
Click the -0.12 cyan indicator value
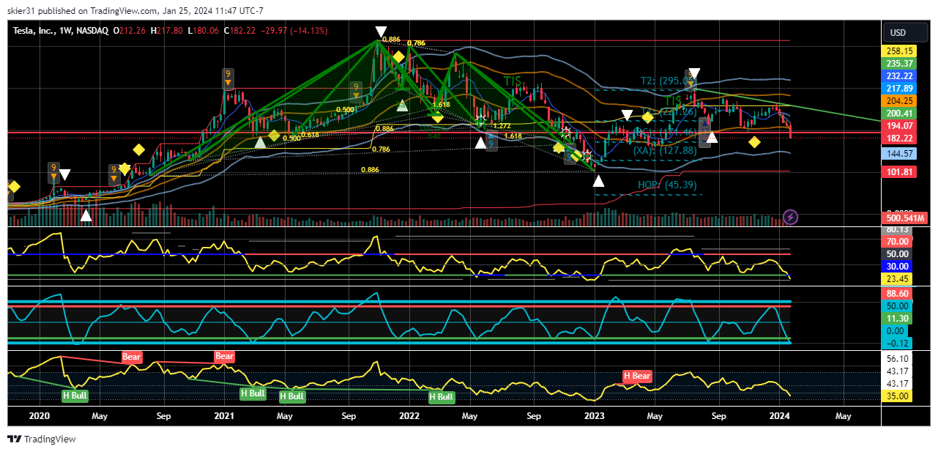click(897, 344)
